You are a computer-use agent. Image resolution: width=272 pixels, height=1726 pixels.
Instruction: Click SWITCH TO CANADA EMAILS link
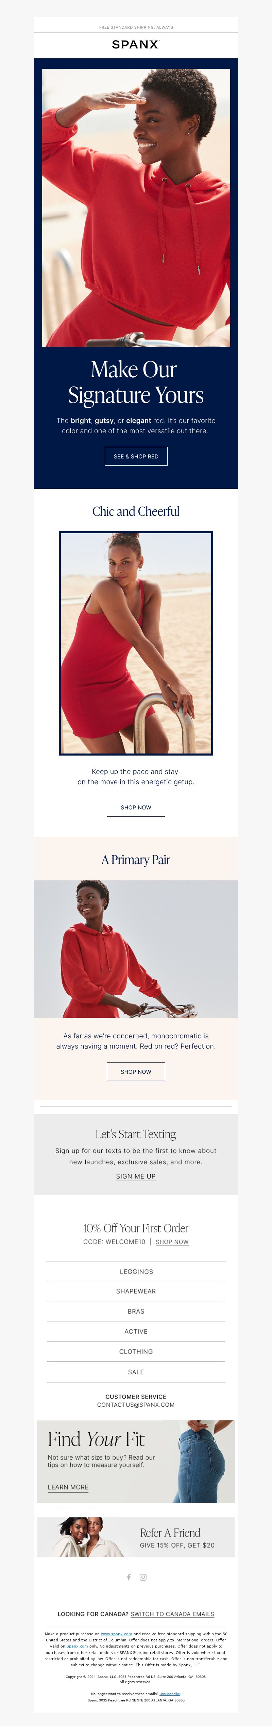172,1613
